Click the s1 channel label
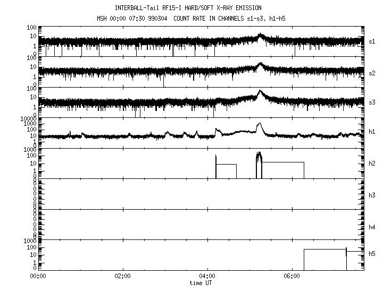Screen dimensions: 383x292 [x=371, y=41]
